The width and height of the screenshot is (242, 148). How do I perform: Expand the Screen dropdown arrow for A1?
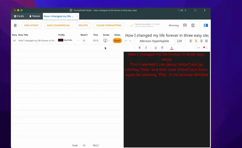click(108, 41)
